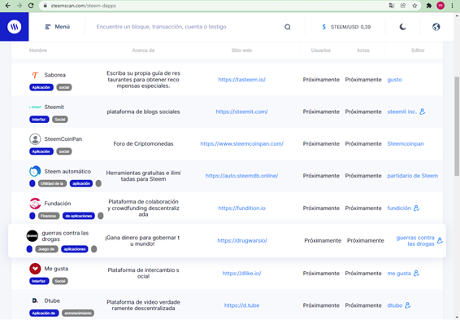460x320 pixels.
Task: Click Utilidad de la tag under Steem automático
Action: tap(52, 184)
